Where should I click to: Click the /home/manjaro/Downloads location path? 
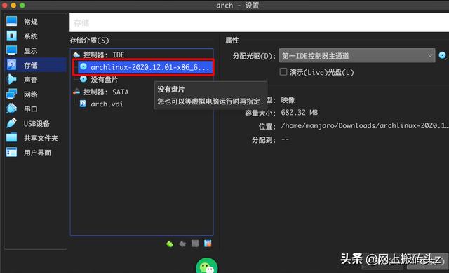365,125
